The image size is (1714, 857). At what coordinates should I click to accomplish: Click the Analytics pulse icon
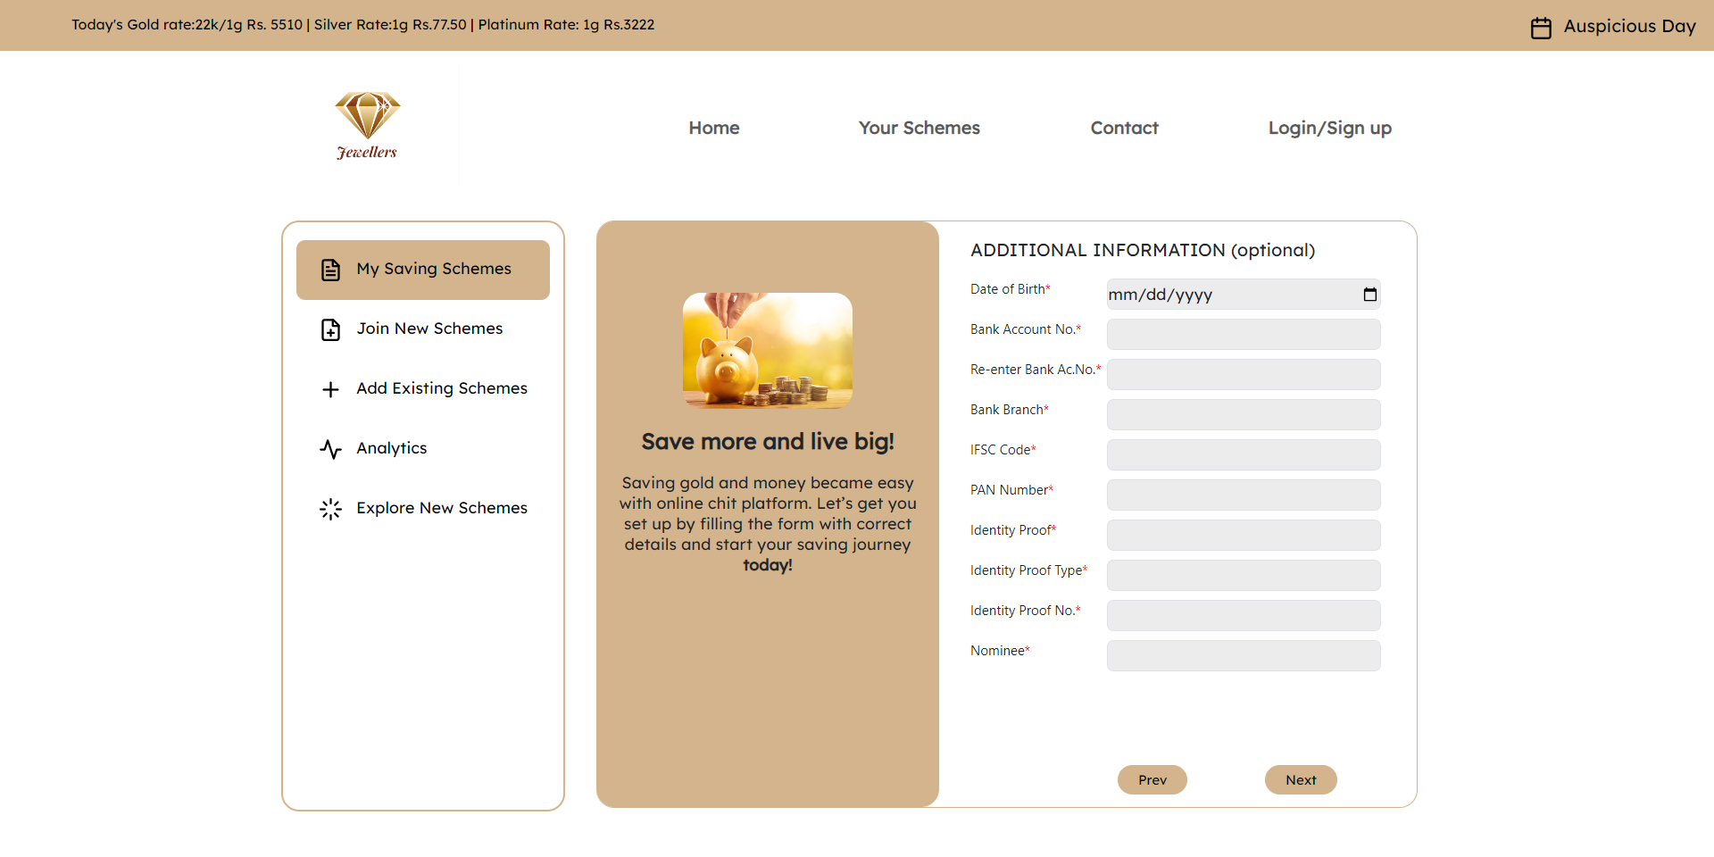click(x=331, y=449)
